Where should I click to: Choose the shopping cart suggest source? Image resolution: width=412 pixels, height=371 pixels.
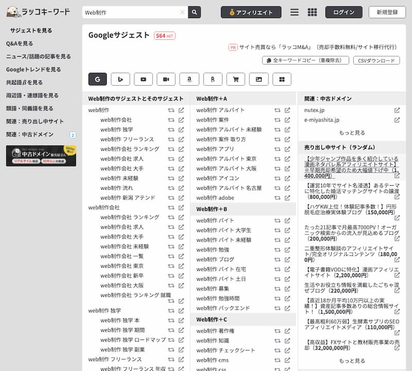point(235,79)
